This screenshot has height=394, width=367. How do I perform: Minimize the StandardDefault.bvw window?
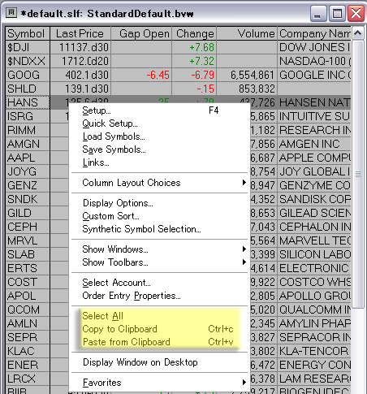coord(318,13)
